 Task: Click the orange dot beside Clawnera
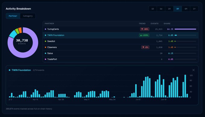[x=45, y=47]
